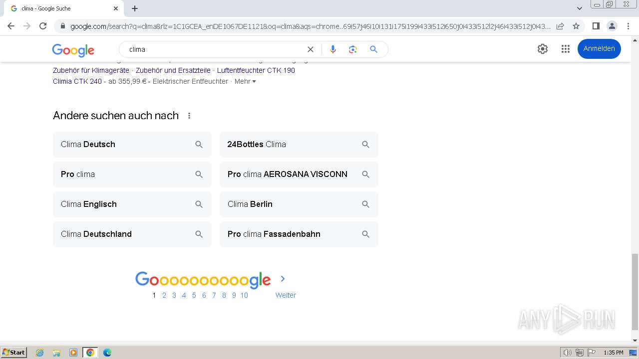The image size is (639, 359).
Task: Open Windows Start menu
Action: coord(14,352)
